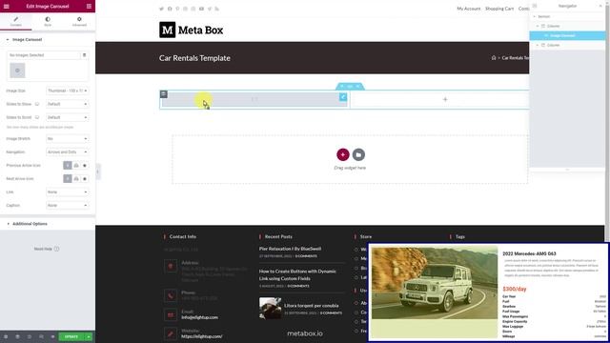Image resolution: width=610 pixels, height=343 pixels.
Task: Click responsive device icon beside Slides to Scroll
Action: point(37,117)
